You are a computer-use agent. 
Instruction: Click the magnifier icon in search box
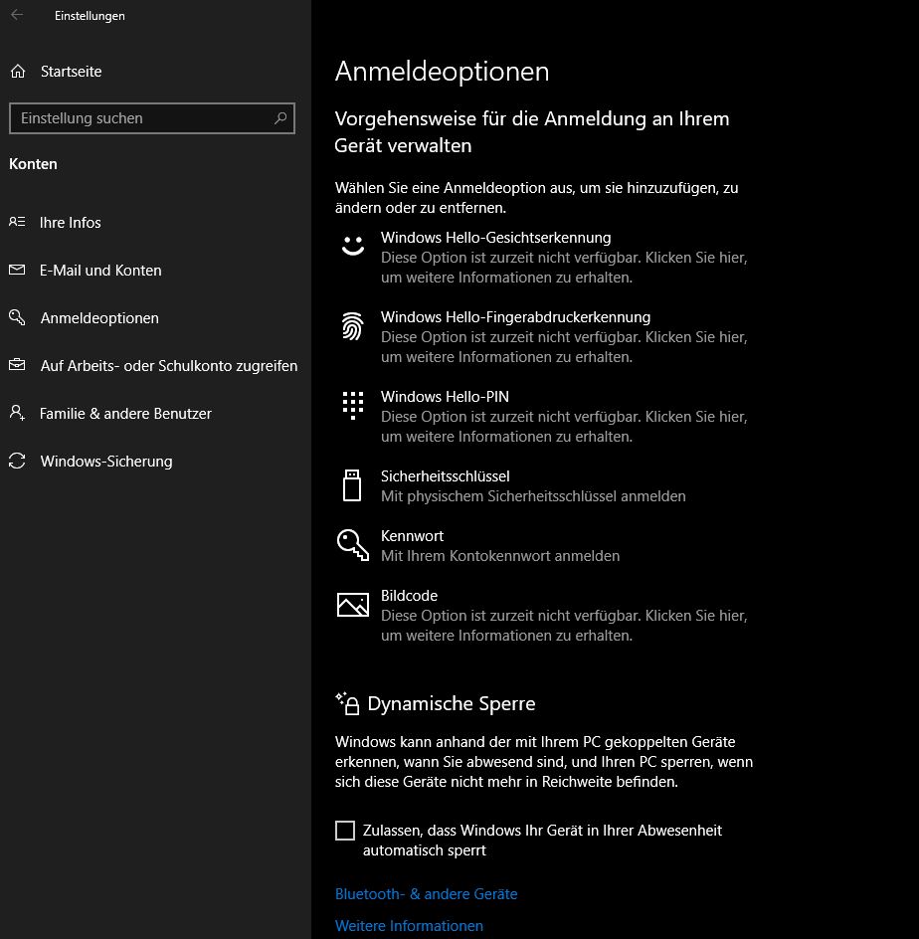pos(280,118)
